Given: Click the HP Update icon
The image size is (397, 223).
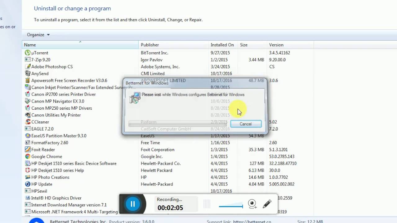Looking at the screenshot, I should [x=28, y=184].
